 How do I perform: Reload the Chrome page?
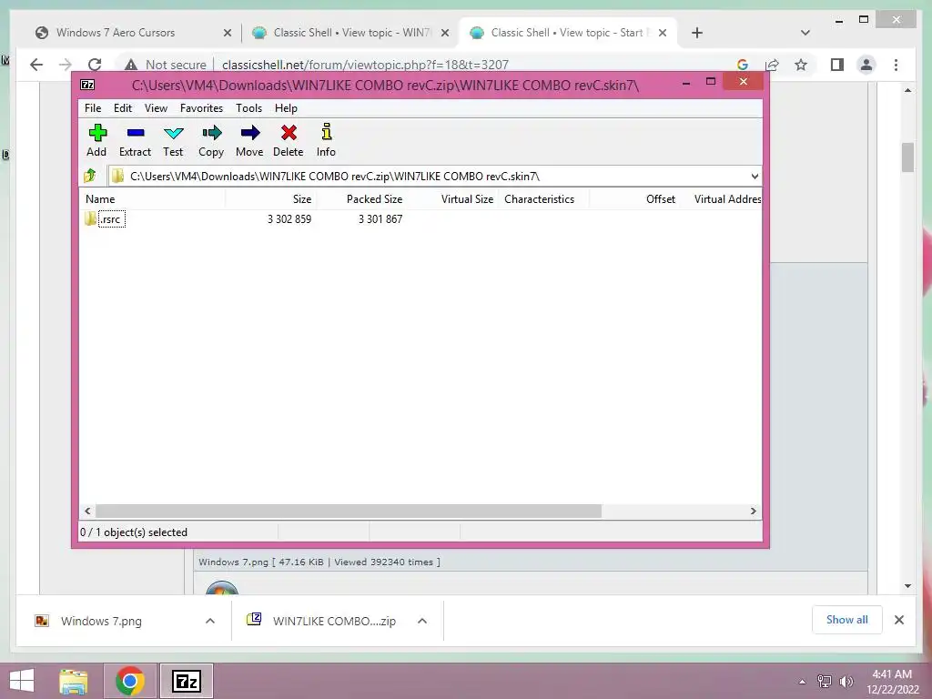coord(95,65)
